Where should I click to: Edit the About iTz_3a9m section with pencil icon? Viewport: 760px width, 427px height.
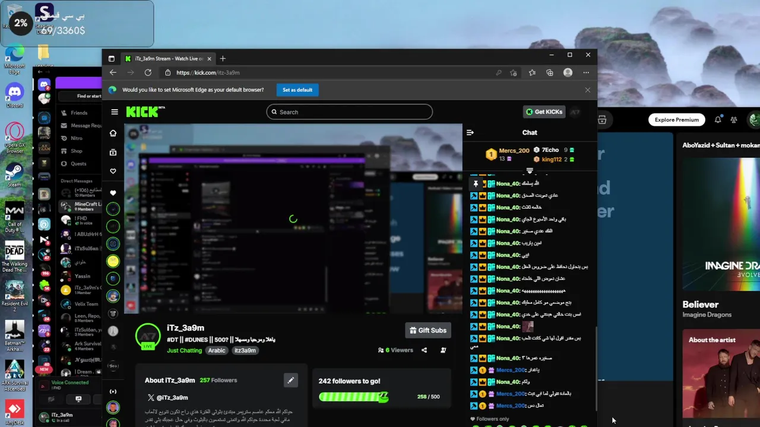[x=290, y=380]
